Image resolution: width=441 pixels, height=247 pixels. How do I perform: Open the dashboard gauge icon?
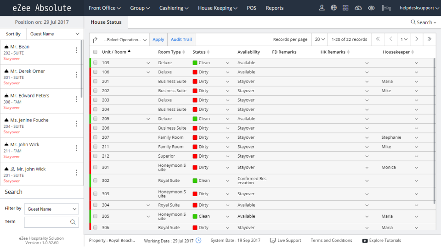[359, 8]
